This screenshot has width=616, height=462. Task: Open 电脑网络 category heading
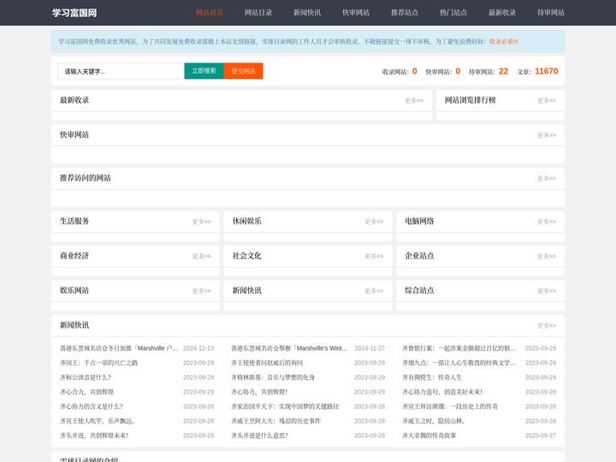(419, 222)
